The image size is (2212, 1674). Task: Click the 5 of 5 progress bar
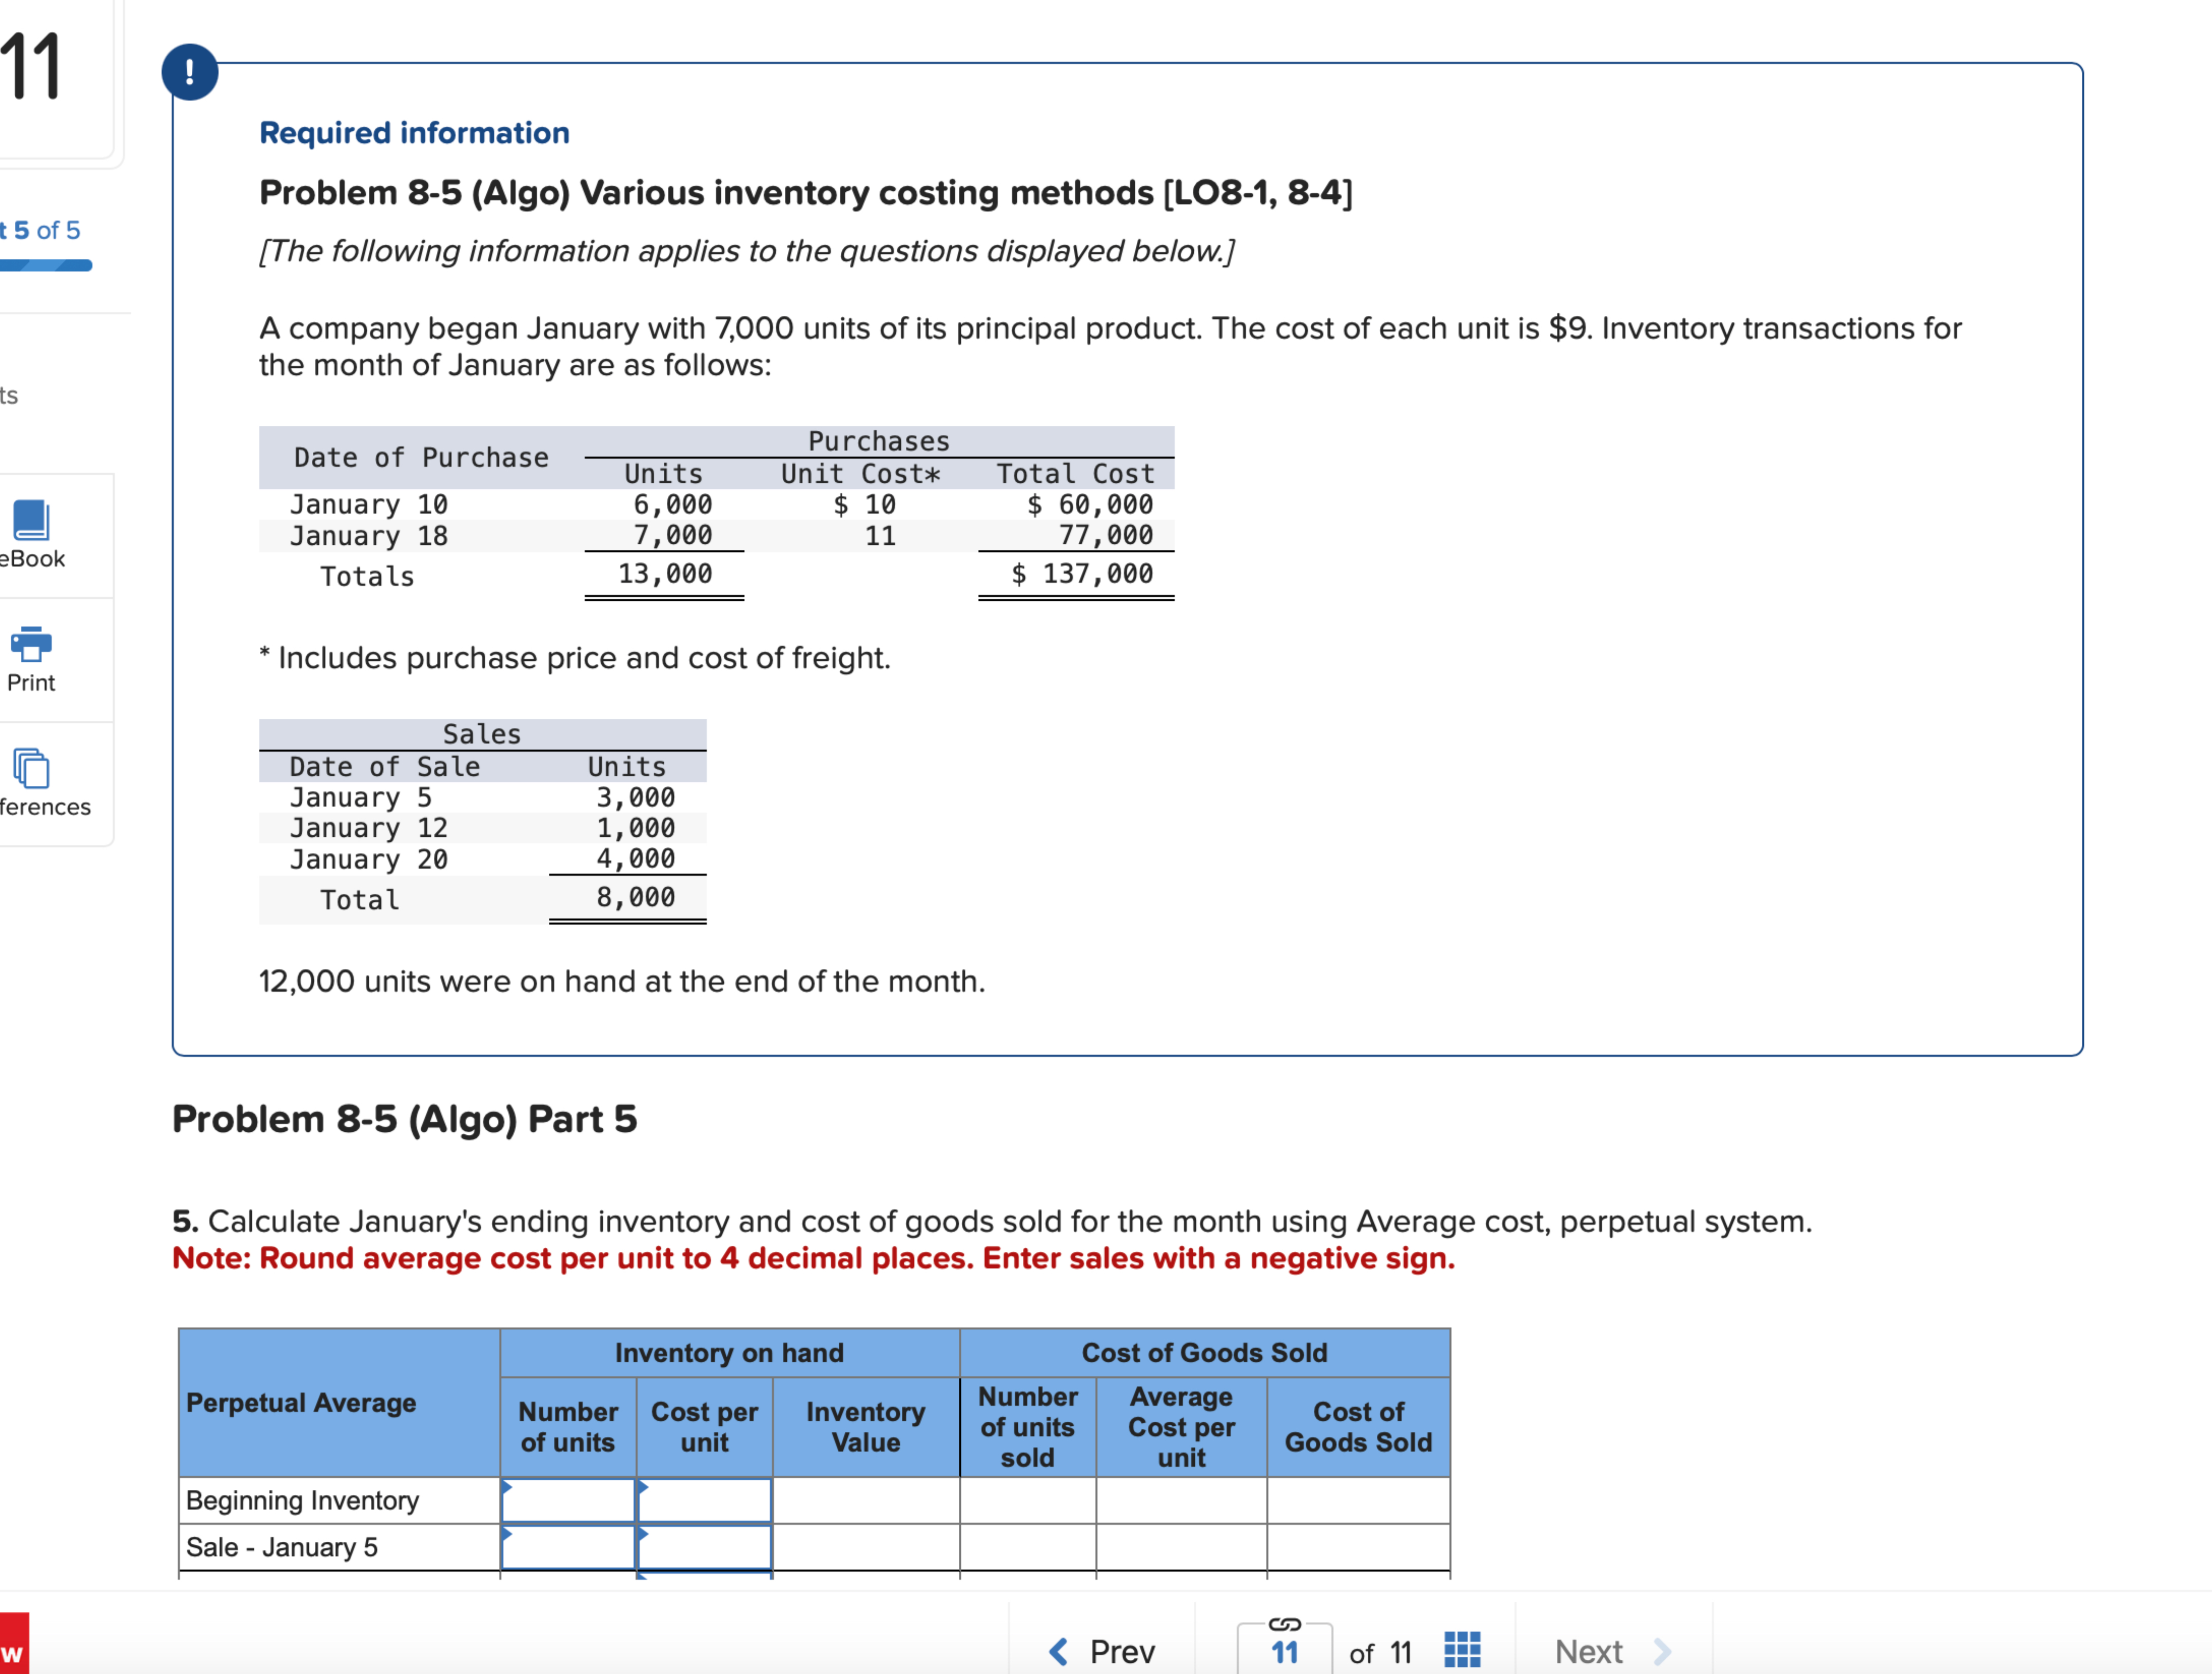coord(46,265)
